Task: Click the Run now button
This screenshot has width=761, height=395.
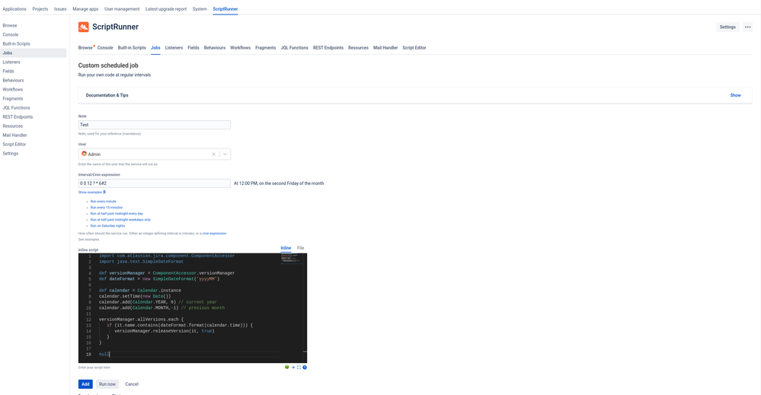Action: pos(107,384)
